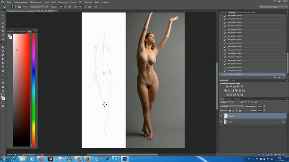Add a Curves adjustment layer

point(234,86)
